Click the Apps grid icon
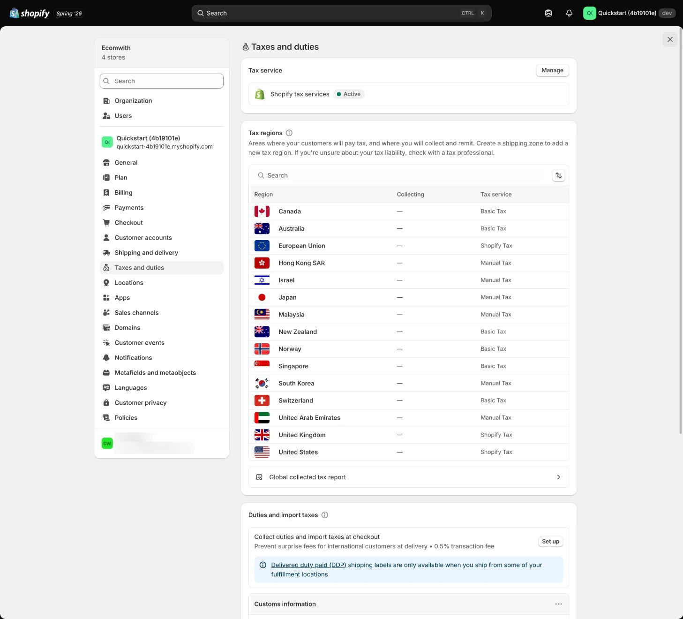This screenshot has height=619, width=683. (x=106, y=298)
